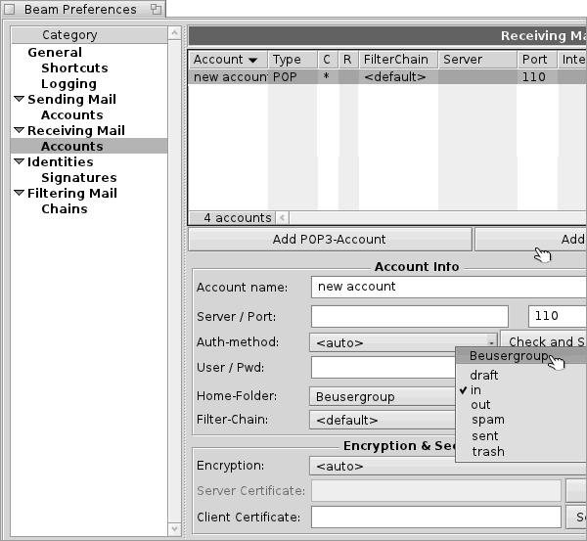Screen dimensions: 587x541
Task: Click the Beam Preferences window close gadget
Action: tap(9, 10)
